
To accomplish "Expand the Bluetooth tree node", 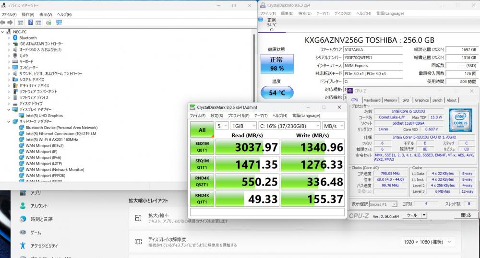I will (9, 38).
